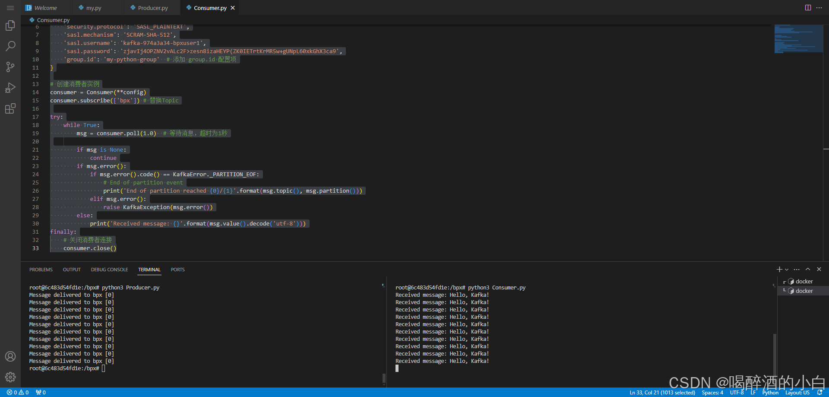Create a new terminal with plus icon

779,269
